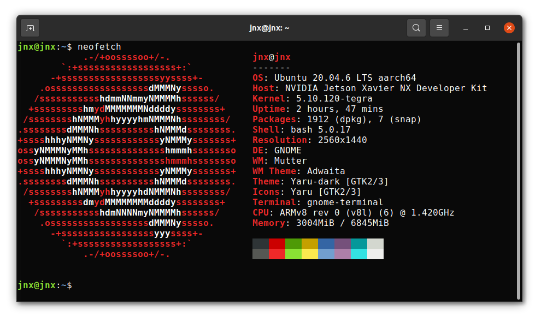
Task: Open a new terminal tab
Action: tap(30, 28)
